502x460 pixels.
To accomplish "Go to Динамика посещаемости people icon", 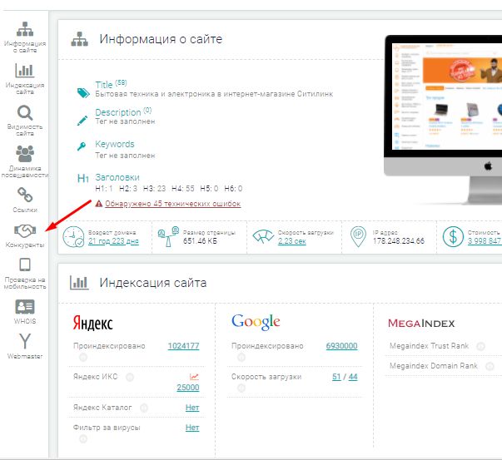I will click(x=24, y=154).
